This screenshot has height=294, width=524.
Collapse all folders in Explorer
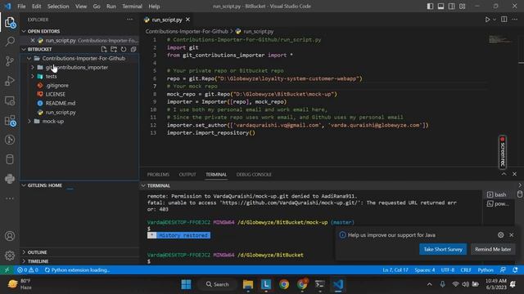[x=133, y=49]
